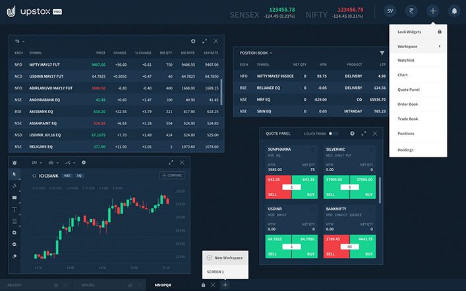Toggle the 1 Click Trade switch
This screenshot has width=466, height=291.
pyautogui.click(x=333, y=134)
